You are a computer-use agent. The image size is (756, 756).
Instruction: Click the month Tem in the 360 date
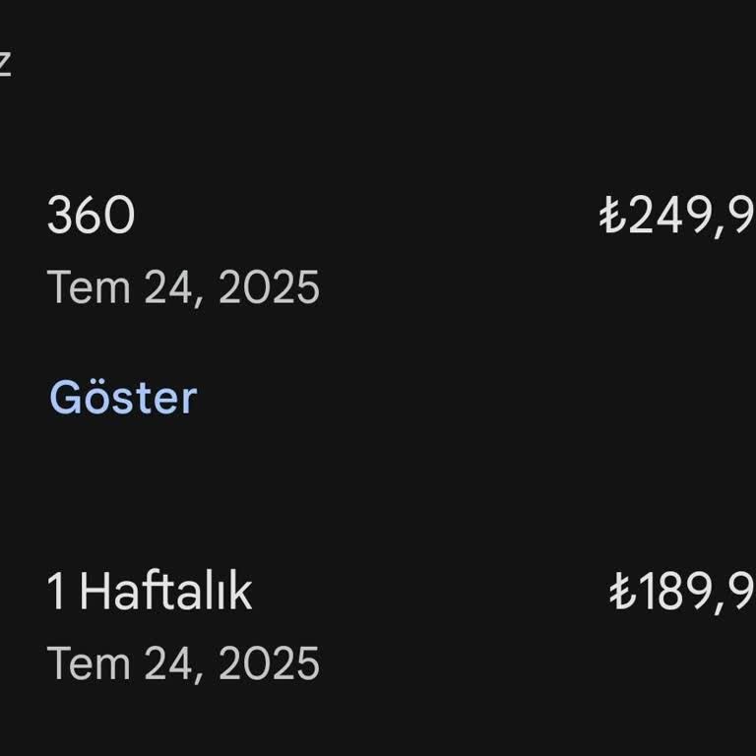89,288
